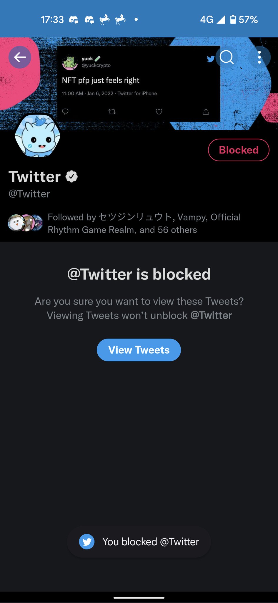This screenshot has width=278, height=603.
Task: Tap the Twitter profile avatar
Action: [x=37, y=136]
